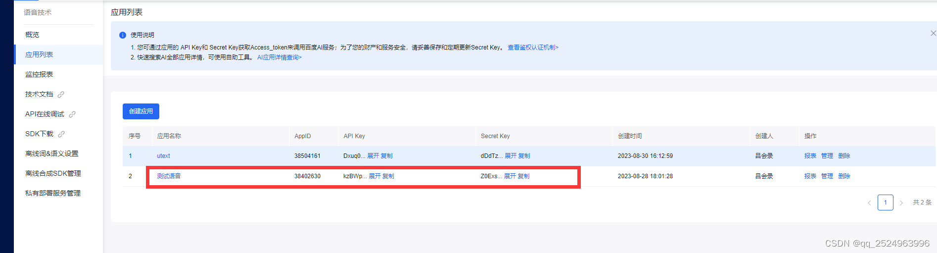This screenshot has height=253, width=937.
Task: Click external link icon beside 技术文档
Action: (61, 95)
